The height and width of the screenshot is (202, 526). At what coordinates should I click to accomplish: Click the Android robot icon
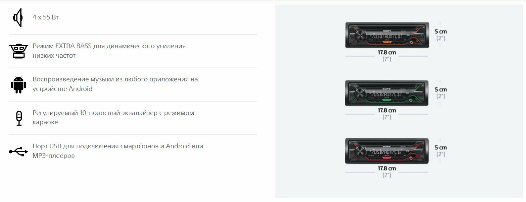[x=18, y=85]
